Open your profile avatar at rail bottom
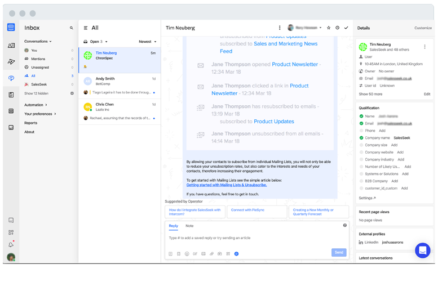438x300 pixels. pos(11,257)
